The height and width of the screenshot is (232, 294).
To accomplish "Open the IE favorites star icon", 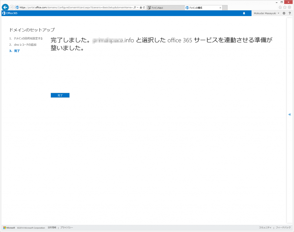I will tap(285, 7).
